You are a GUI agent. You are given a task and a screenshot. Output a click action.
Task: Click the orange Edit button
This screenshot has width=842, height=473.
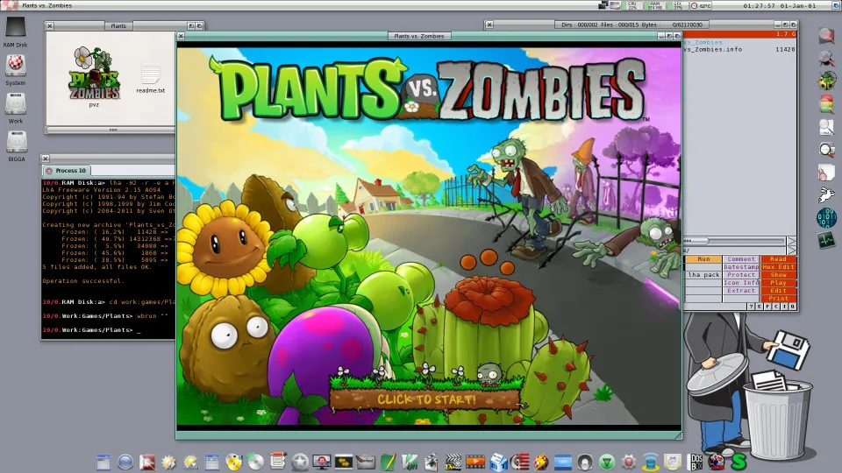point(778,291)
